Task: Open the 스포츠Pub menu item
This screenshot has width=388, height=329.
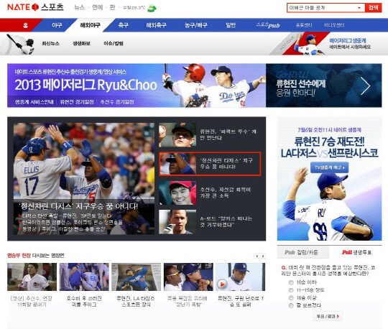Action: click(x=268, y=25)
